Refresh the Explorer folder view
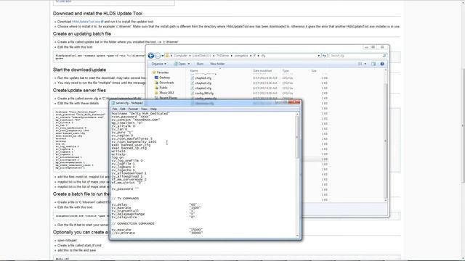This screenshot has height=261, width=465. click(x=324, y=56)
